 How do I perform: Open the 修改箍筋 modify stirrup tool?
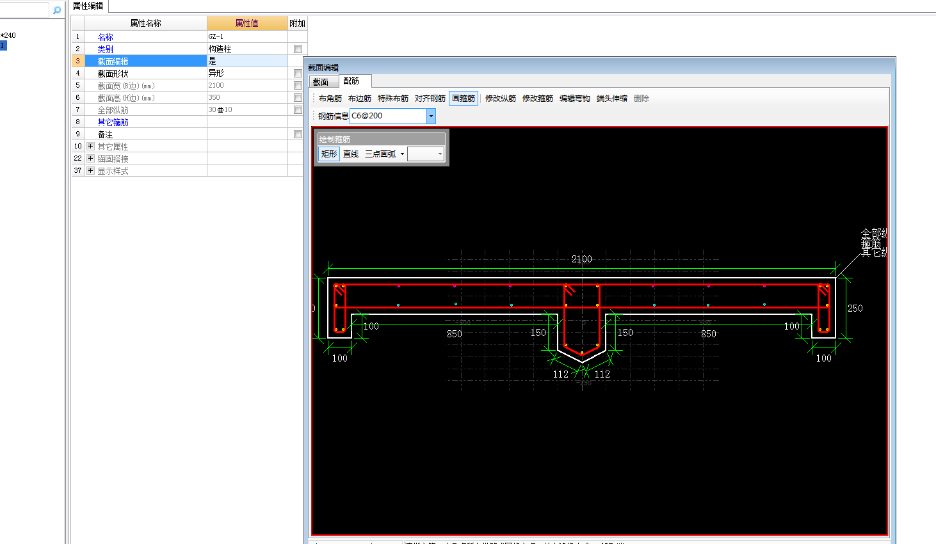pos(538,99)
